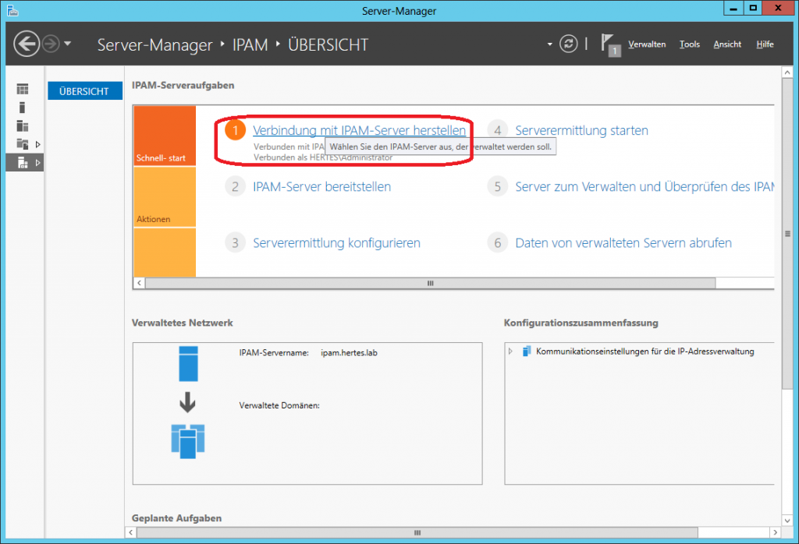799x544 pixels.
Task: Select the IPAM sidebar icon
Action: (x=23, y=162)
